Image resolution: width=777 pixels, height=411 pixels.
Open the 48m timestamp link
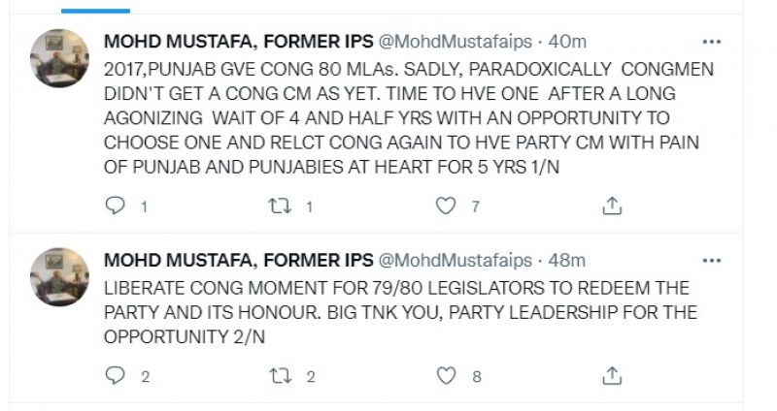tap(567, 261)
